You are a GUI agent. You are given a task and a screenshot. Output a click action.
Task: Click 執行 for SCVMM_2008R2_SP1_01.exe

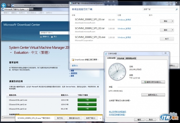[x=167, y=39]
